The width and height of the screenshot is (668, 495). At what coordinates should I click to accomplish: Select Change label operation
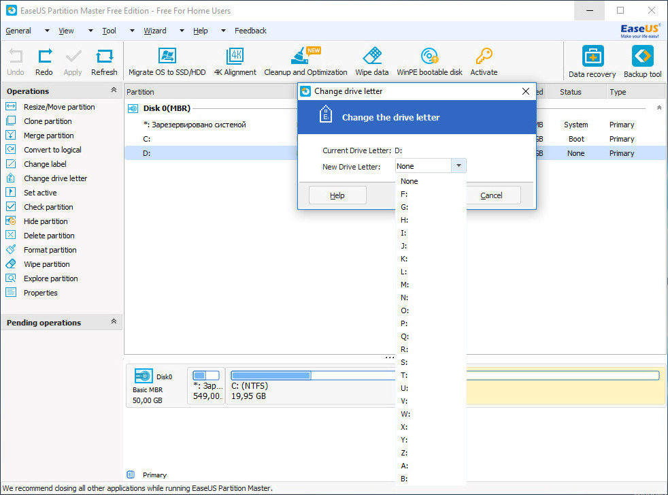pos(45,164)
